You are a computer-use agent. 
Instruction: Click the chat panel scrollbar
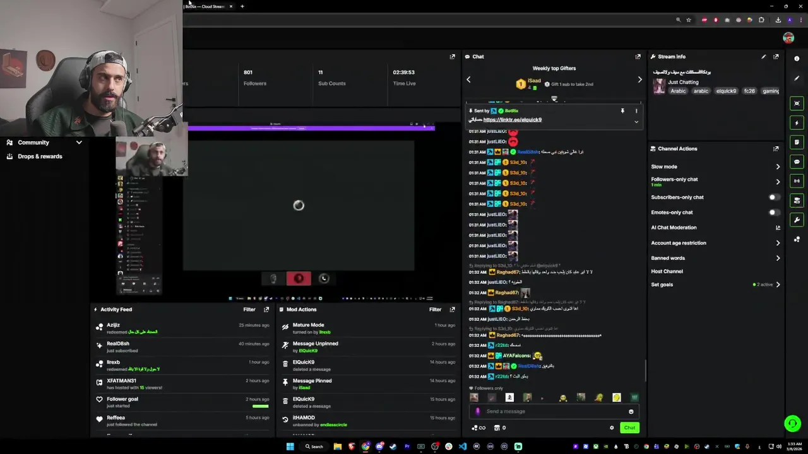(x=645, y=371)
